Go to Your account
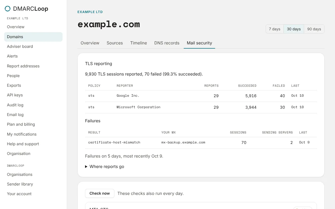The width and height of the screenshot is (335, 209). [x=33, y=194]
